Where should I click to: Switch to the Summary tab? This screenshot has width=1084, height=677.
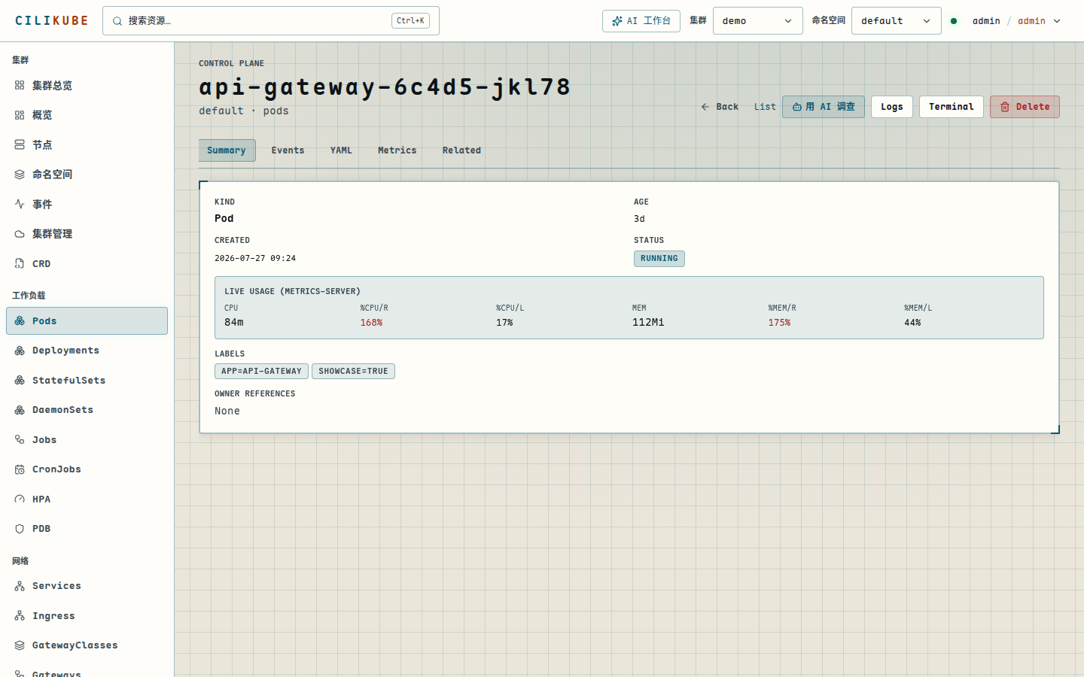pos(227,150)
